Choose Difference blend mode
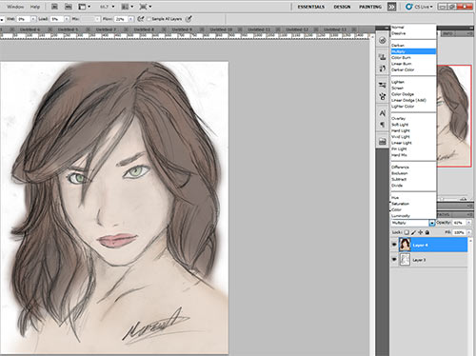The image size is (476, 356). (x=413, y=168)
